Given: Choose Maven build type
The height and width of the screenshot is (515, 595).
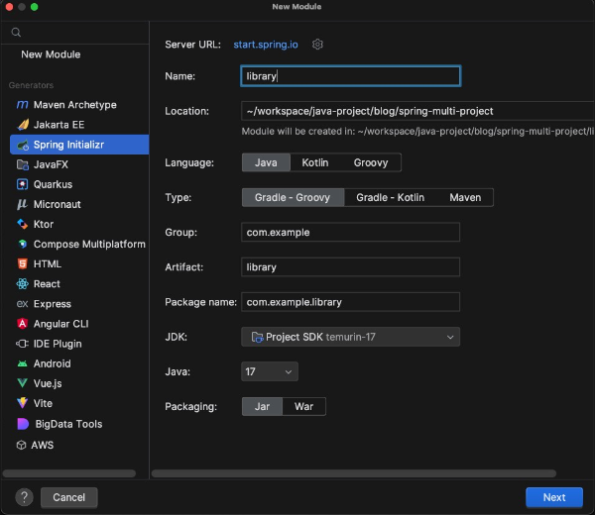Looking at the screenshot, I should pos(465,197).
